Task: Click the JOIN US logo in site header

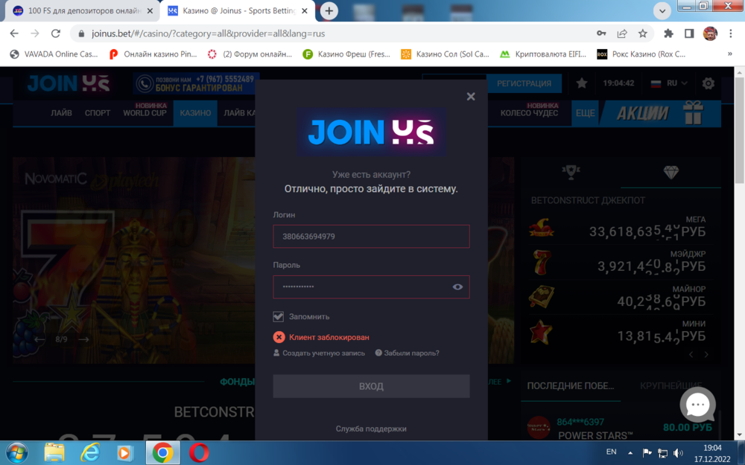Action: [x=69, y=83]
